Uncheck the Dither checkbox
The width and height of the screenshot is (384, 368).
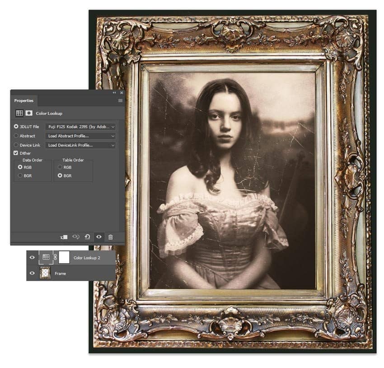pyautogui.click(x=16, y=153)
